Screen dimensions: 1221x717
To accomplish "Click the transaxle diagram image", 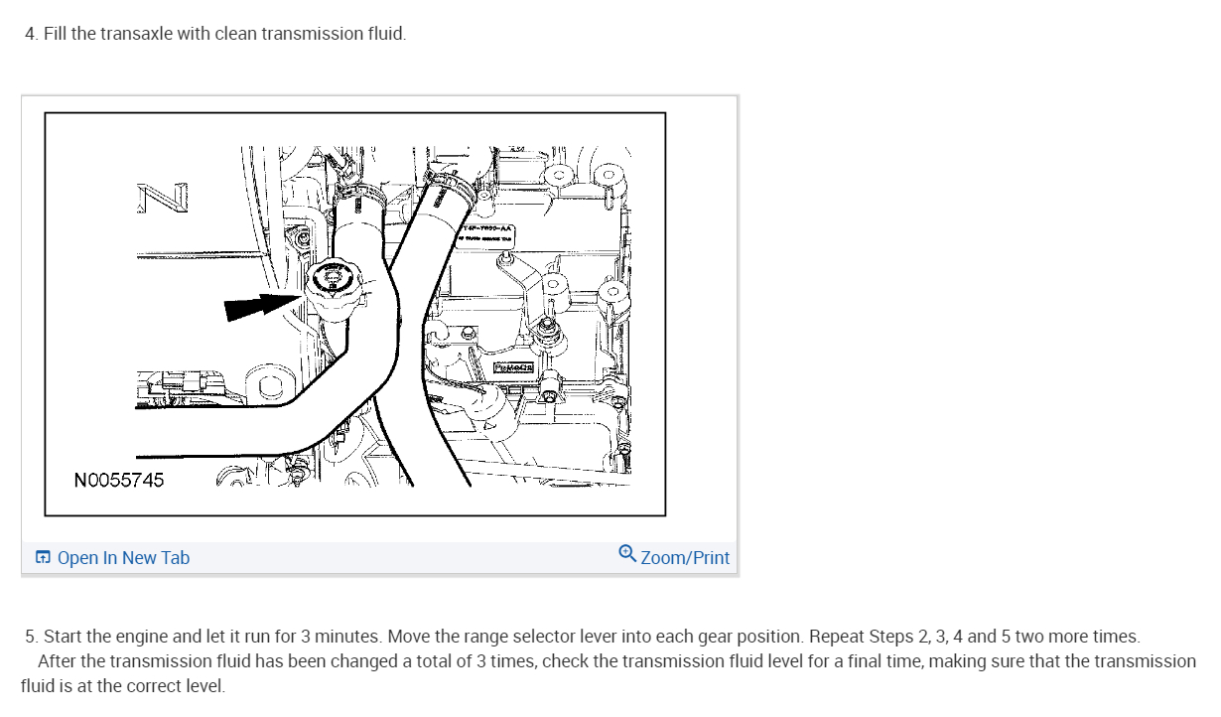I will (x=355, y=314).
